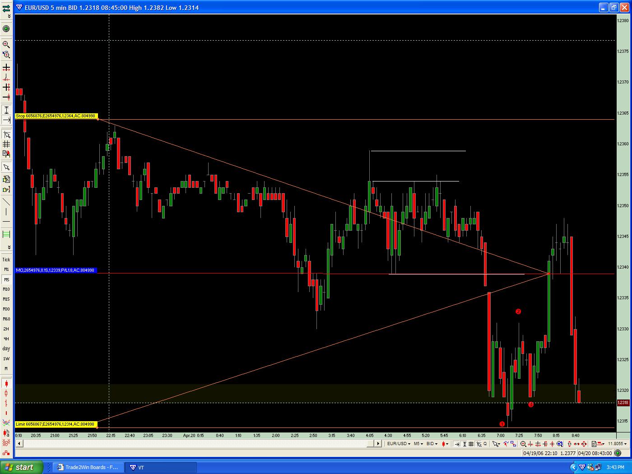Click the red vertical expand arrows icon
This screenshot has width=632, height=474.
(569, 444)
